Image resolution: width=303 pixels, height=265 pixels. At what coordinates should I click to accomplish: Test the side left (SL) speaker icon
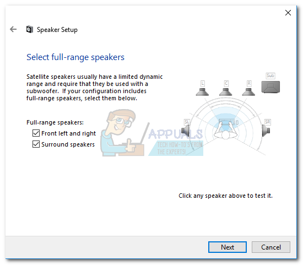pyautogui.click(x=186, y=131)
